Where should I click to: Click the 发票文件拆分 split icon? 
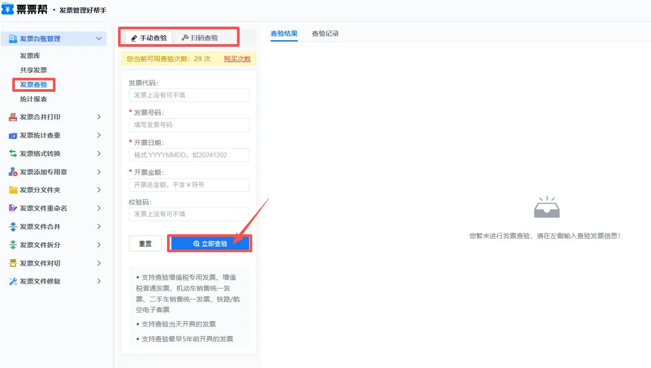13,245
